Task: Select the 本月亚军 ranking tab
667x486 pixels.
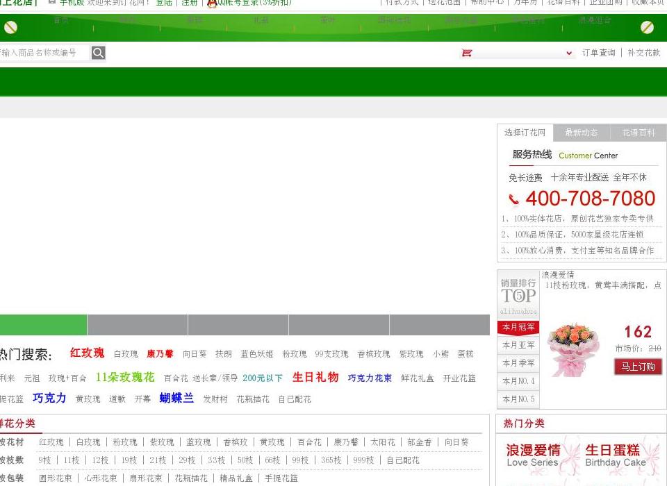Action: point(518,345)
